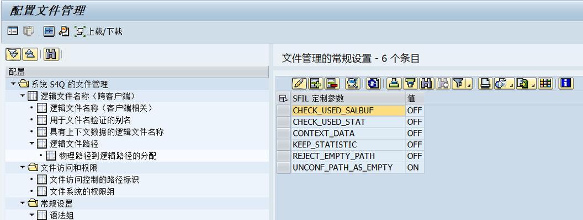The width and height of the screenshot is (583, 220).
Task: Click the KEEP_STATISTIC parameter cell
Action: [348, 145]
